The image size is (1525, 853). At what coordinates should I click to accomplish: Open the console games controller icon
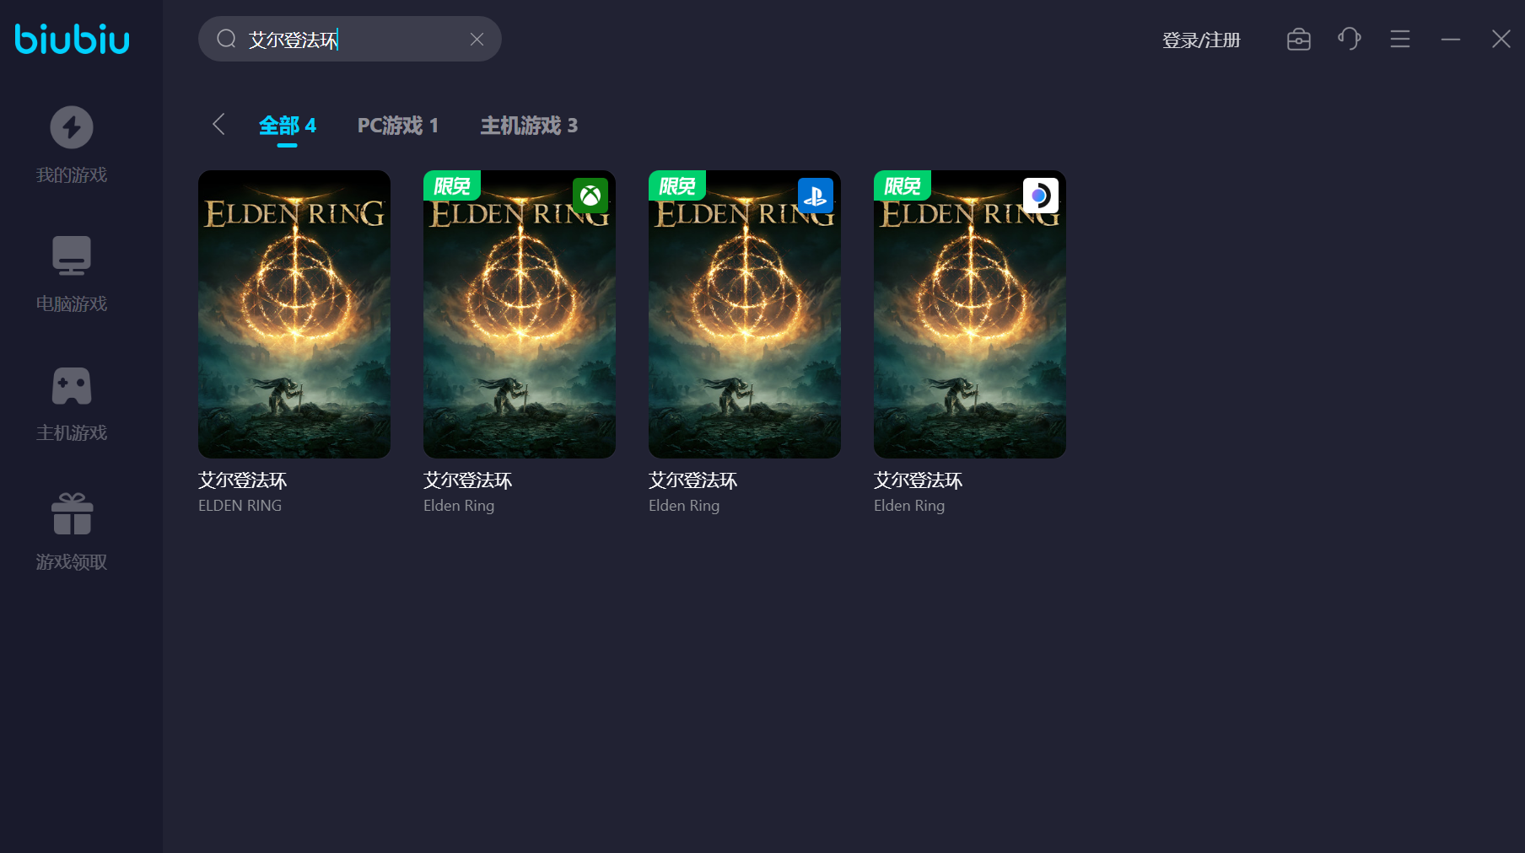coord(72,386)
